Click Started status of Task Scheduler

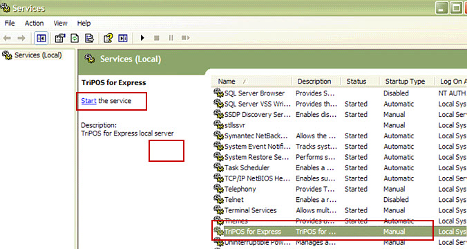(x=356, y=168)
